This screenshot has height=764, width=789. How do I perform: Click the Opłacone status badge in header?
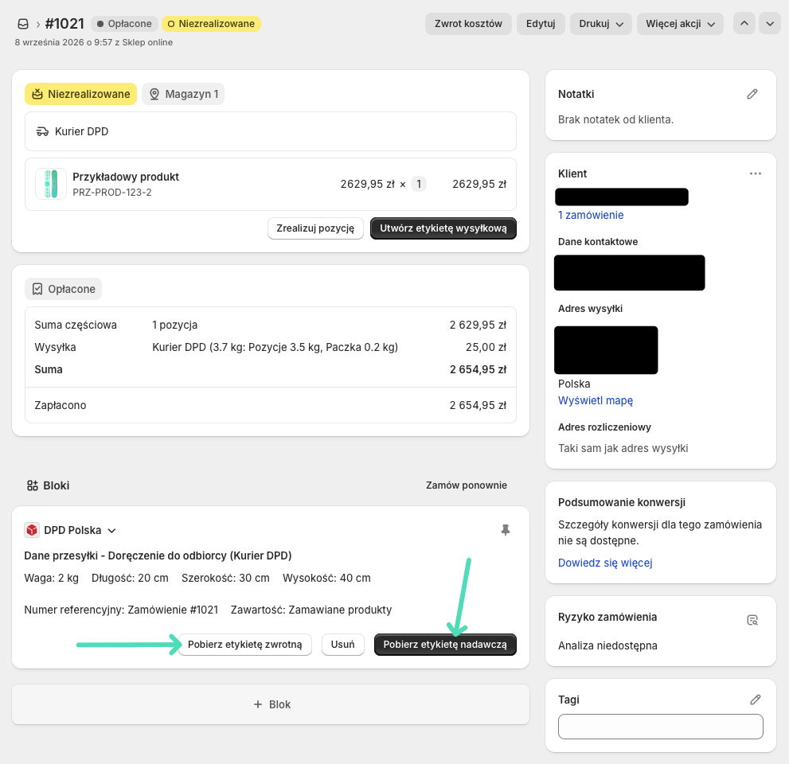pyautogui.click(x=124, y=24)
